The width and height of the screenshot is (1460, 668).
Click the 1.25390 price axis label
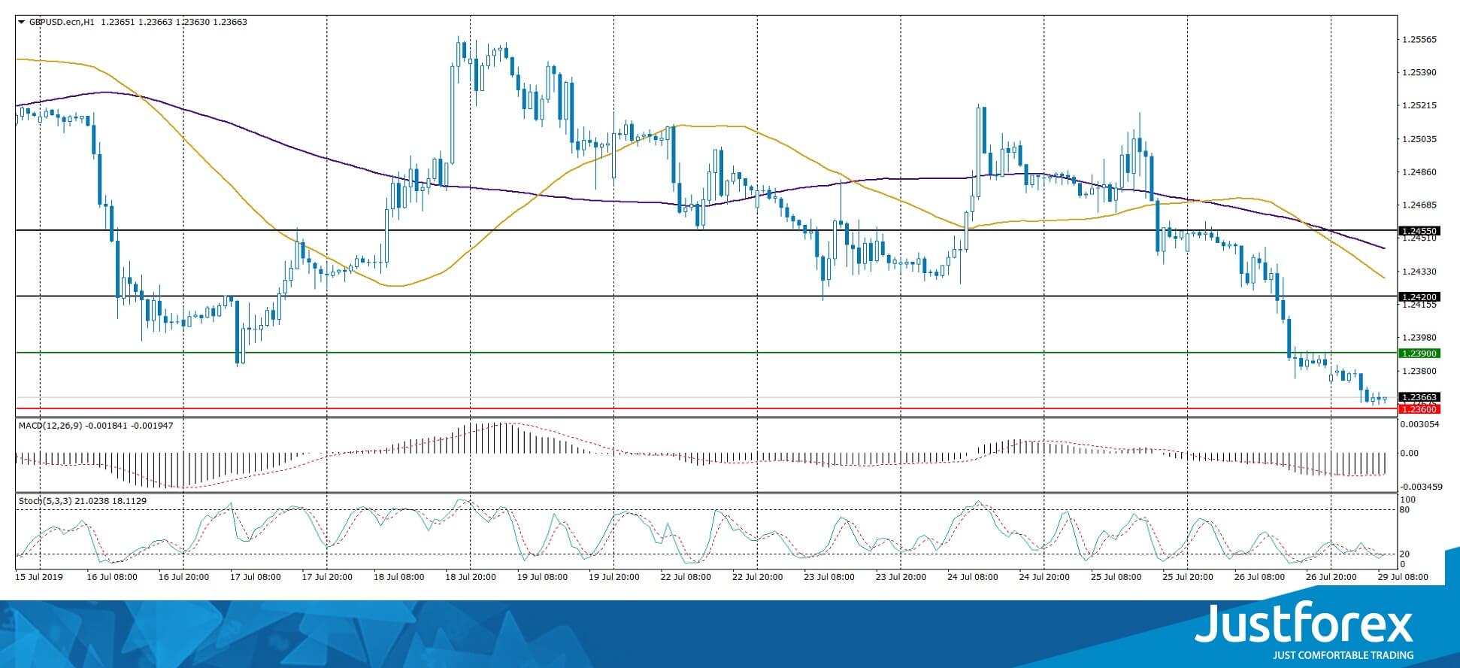click(1419, 73)
